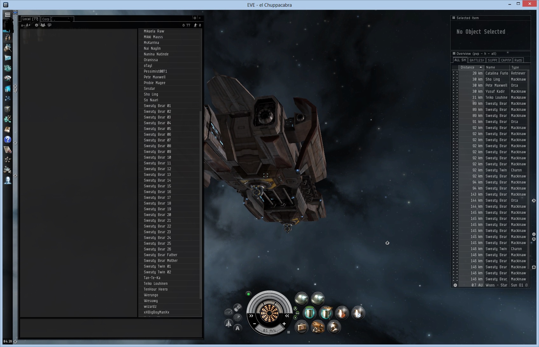Open the Neocom icon just below help
Screen dimensions: 539x347
(8, 150)
